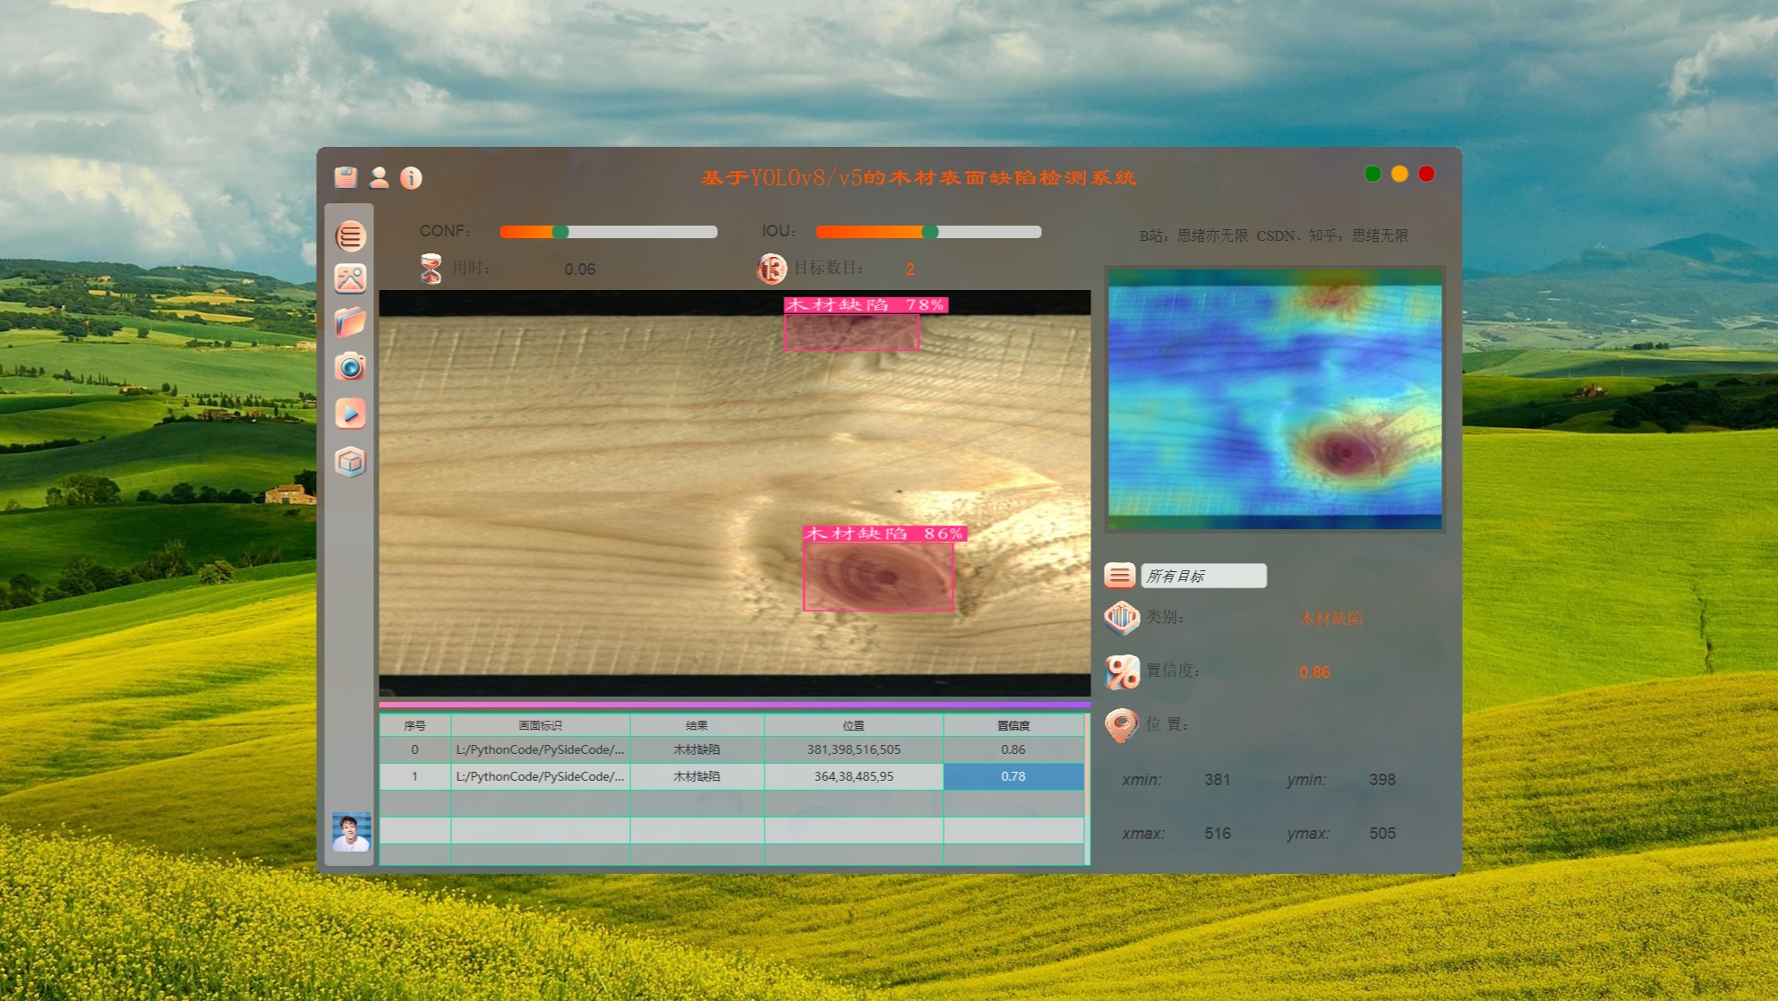Viewport: 1778px width, 1001px height.
Task: Click highlighted confidence cell 0.78
Action: [x=1013, y=776]
